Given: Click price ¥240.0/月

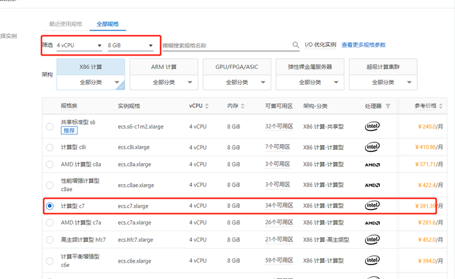Looking at the screenshot, I should pyautogui.click(x=430, y=127).
